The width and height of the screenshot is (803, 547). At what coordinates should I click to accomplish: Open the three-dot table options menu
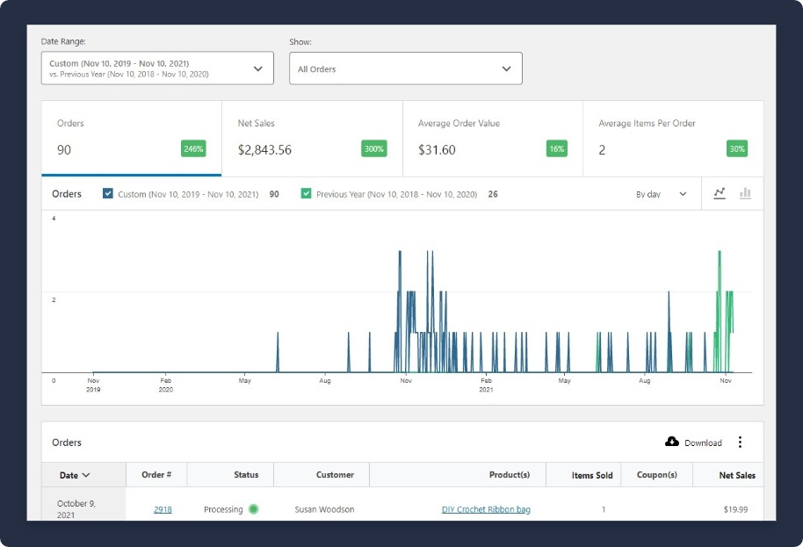(740, 443)
